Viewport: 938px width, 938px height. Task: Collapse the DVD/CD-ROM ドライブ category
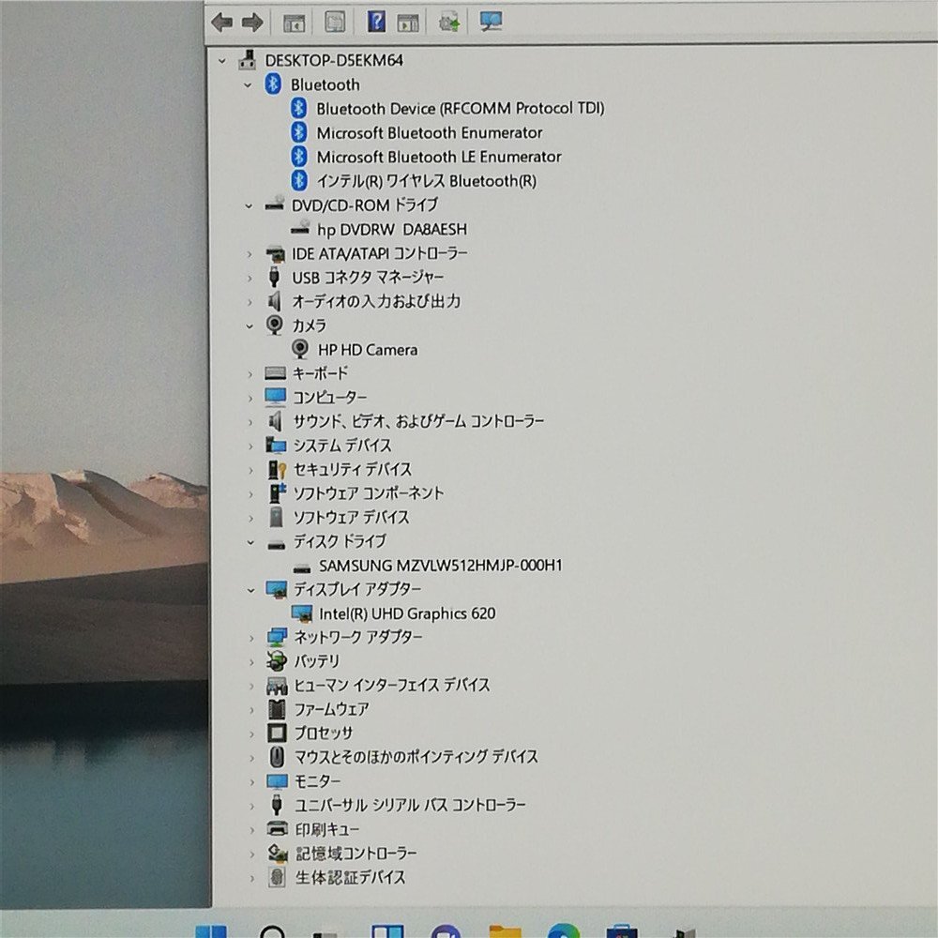(249, 205)
